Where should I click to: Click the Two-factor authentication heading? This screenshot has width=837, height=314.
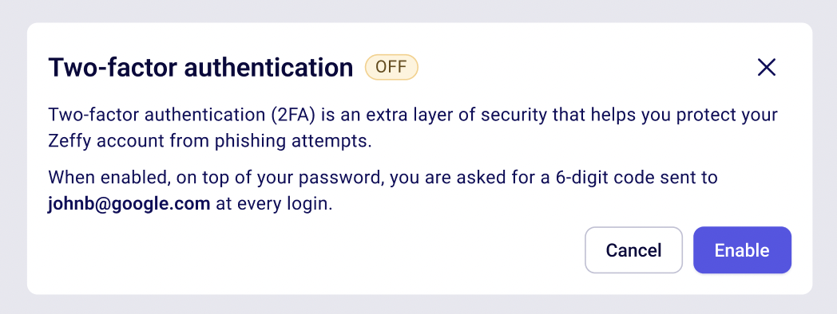[x=200, y=68]
